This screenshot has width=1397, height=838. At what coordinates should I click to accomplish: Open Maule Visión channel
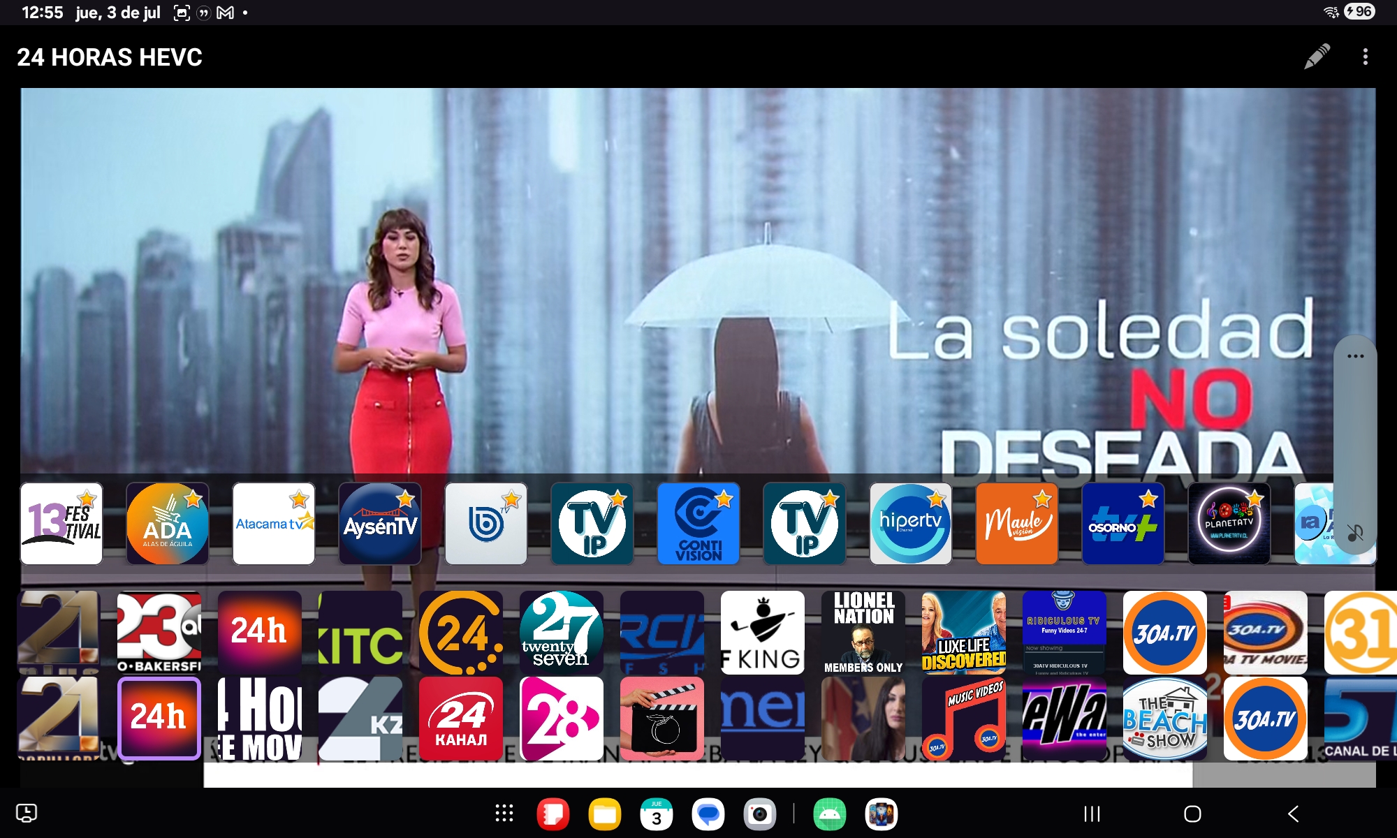(1017, 524)
